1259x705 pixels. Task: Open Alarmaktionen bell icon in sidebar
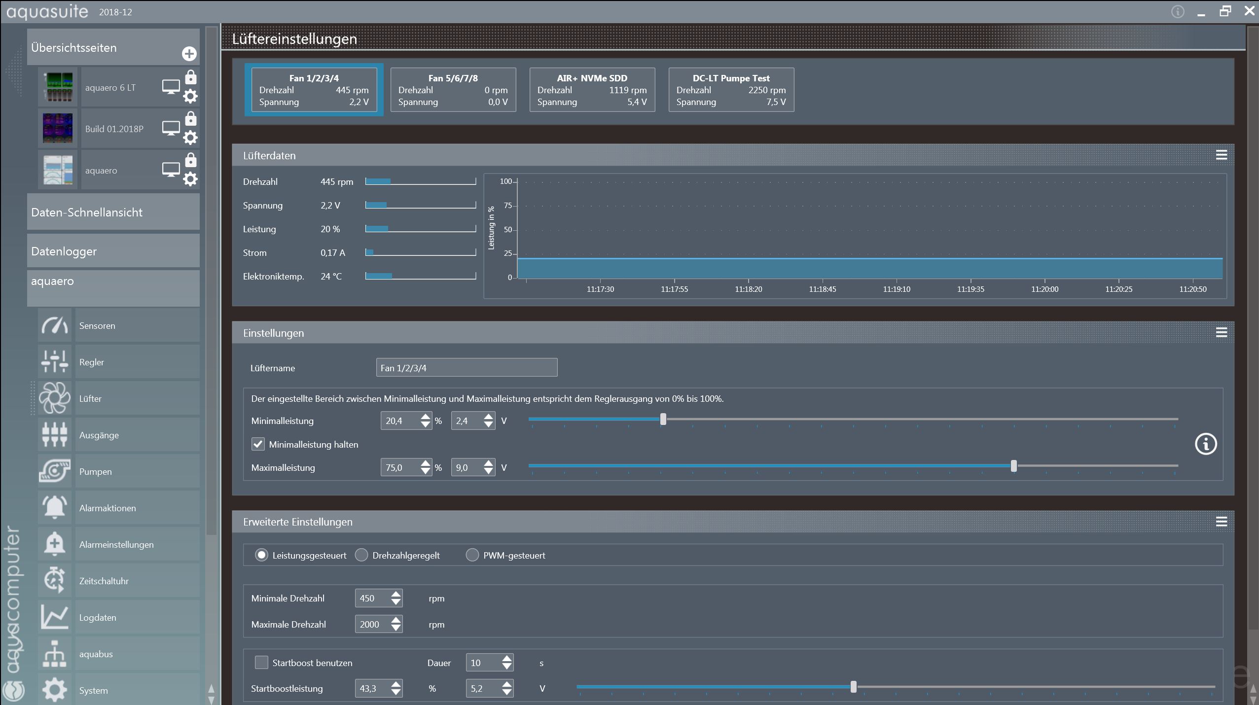(55, 508)
